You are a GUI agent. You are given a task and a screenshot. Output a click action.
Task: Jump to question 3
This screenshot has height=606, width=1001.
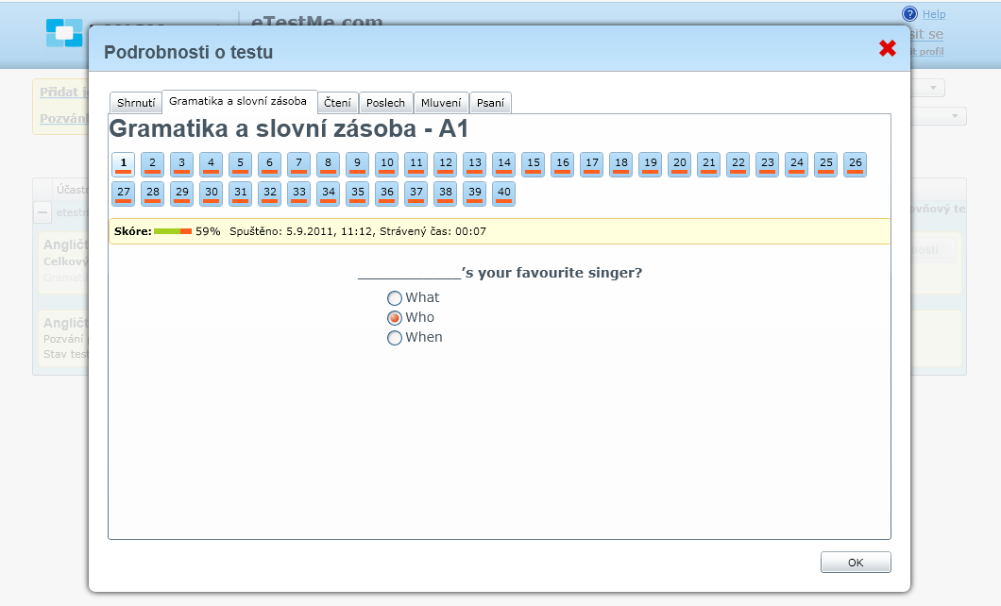coord(182,164)
